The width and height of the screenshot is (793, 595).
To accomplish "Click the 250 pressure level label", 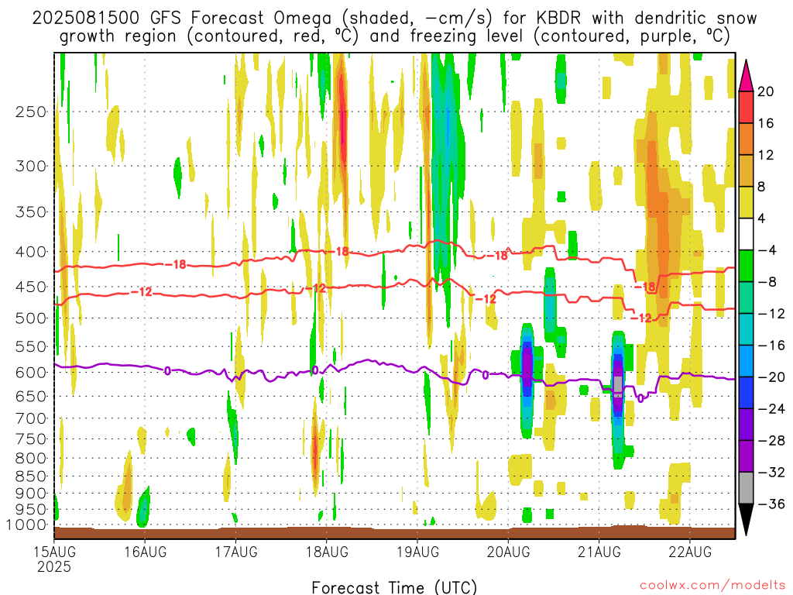I will click(x=30, y=112).
